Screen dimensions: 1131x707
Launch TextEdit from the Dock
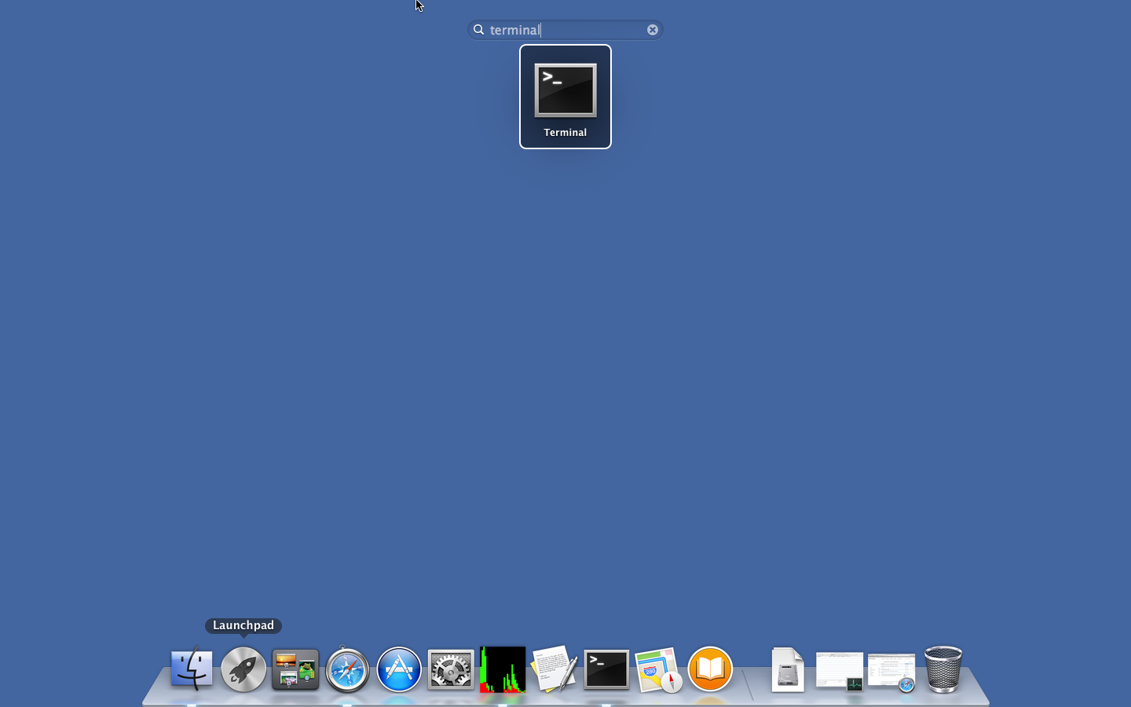[555, 670]
